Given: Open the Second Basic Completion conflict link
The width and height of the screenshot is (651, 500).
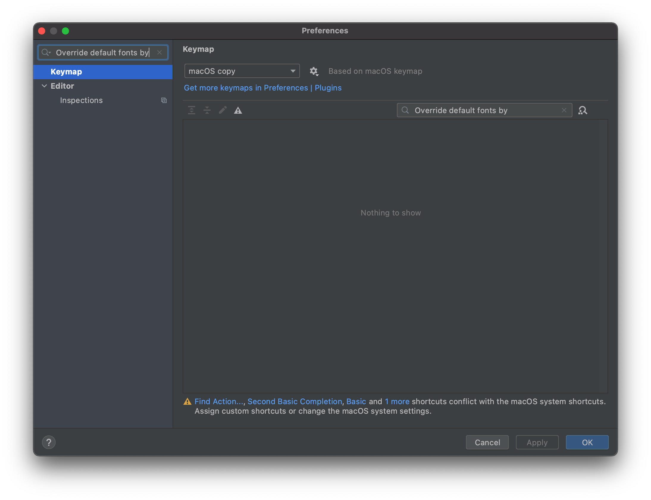Looking at the screenshot, I should pos(295,401).
